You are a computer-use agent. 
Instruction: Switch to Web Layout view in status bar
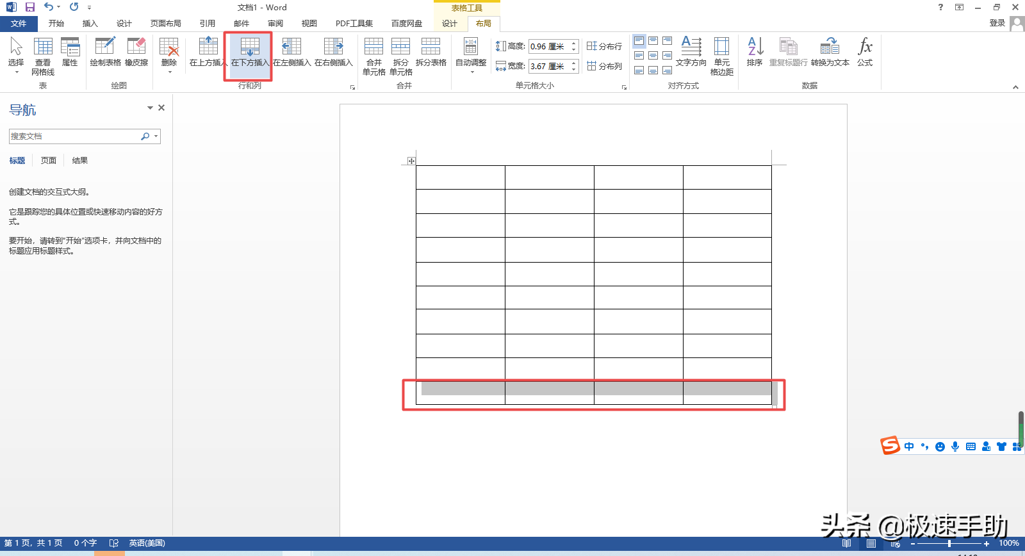[x=896, y=543]
